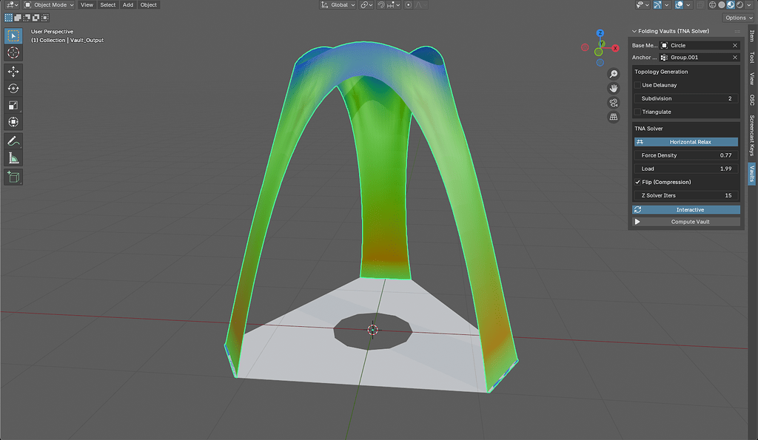Toggle the Interactive mode button
This screenshot has height=440, width=758.
(x=686, y=209)
